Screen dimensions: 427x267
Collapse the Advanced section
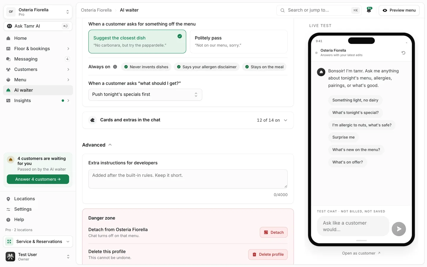(97, 145)
